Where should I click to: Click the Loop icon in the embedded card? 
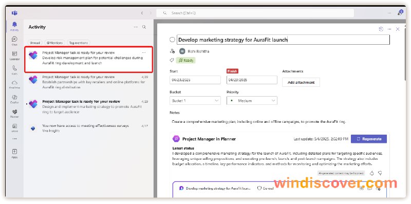pos(181,188)
